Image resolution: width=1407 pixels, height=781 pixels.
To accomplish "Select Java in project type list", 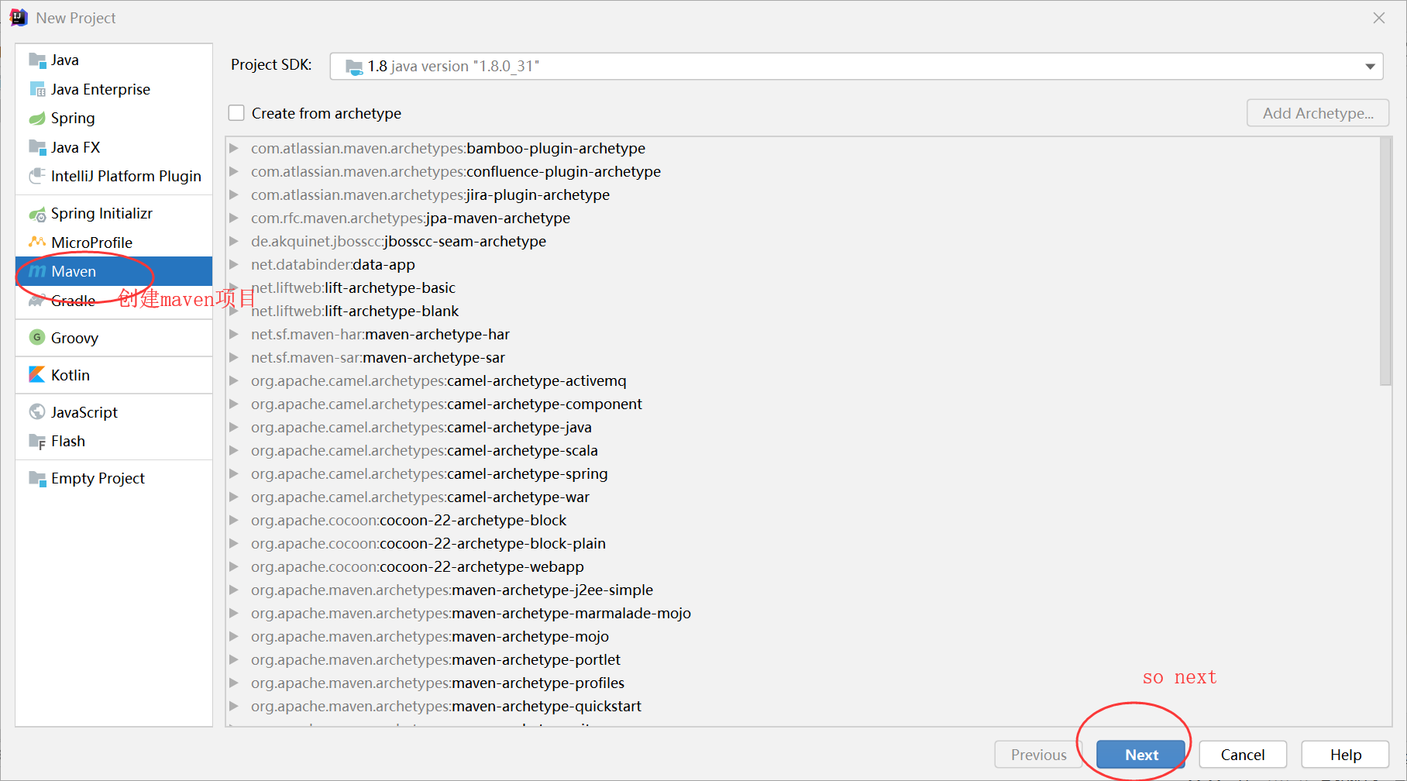I will tap(114, 60).
